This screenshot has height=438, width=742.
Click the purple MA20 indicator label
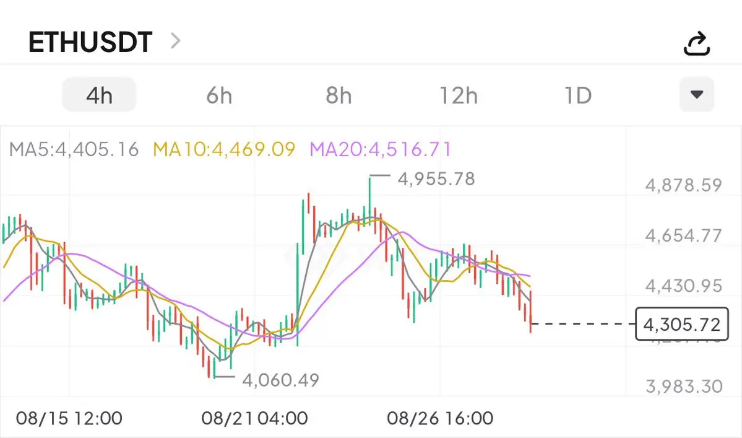pyautogui.click(x=381, y=150)
